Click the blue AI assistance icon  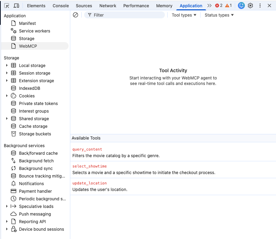(241, 6)
